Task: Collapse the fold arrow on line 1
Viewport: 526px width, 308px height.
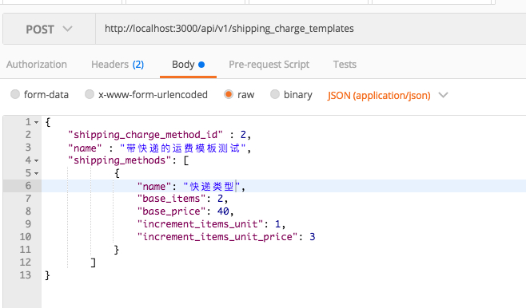Action: pos(37,123)
